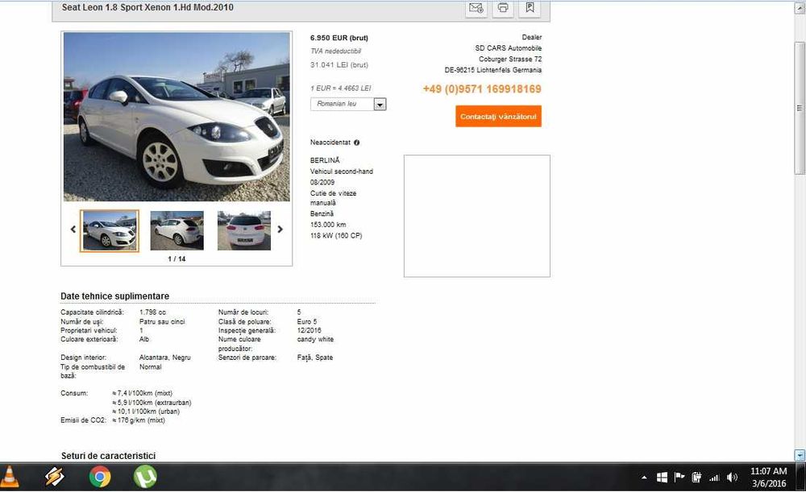Open the volume speaker icon

pyautogui.click(x=732, y=478)
